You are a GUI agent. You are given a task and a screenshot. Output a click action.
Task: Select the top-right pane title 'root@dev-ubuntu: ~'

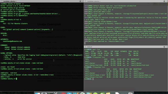[94, 1]
